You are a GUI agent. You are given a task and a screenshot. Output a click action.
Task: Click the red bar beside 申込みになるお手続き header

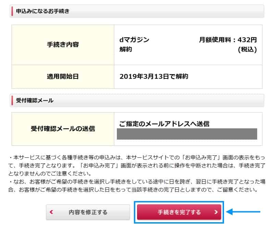11,10
